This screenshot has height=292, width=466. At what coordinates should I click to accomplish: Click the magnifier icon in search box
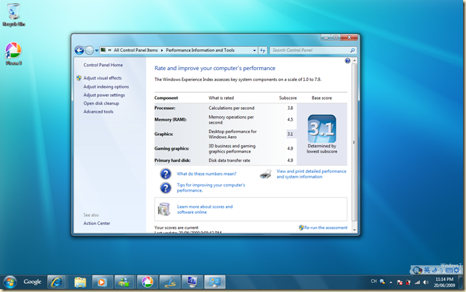tap(352, 51)
